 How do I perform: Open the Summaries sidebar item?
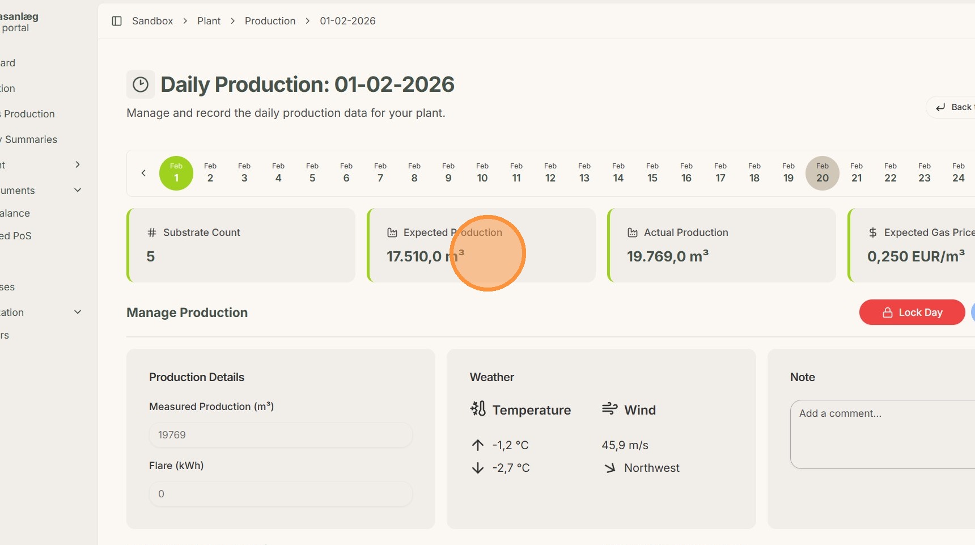coord(31,140)
